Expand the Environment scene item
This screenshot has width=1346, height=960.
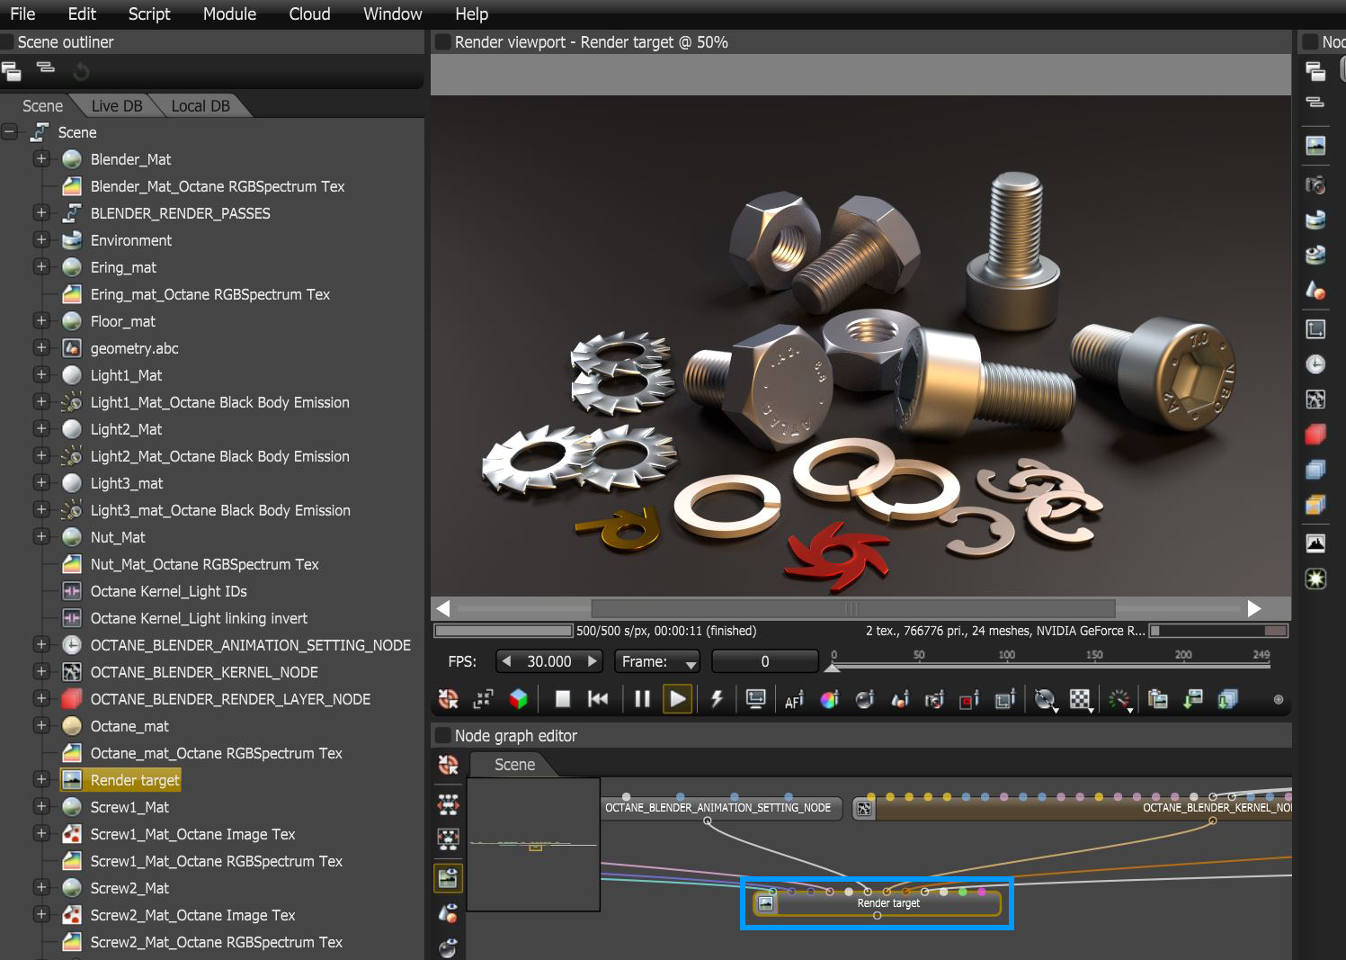(41, 240)
